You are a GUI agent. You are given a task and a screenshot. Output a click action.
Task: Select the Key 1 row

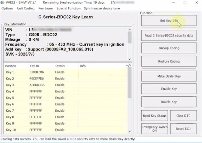click(x=65, y=72)
